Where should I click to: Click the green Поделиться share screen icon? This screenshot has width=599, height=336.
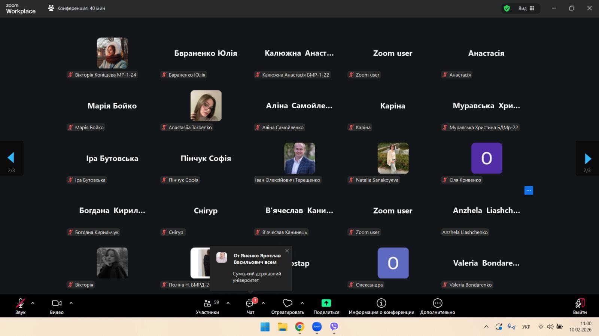click(x=326, y=303)
